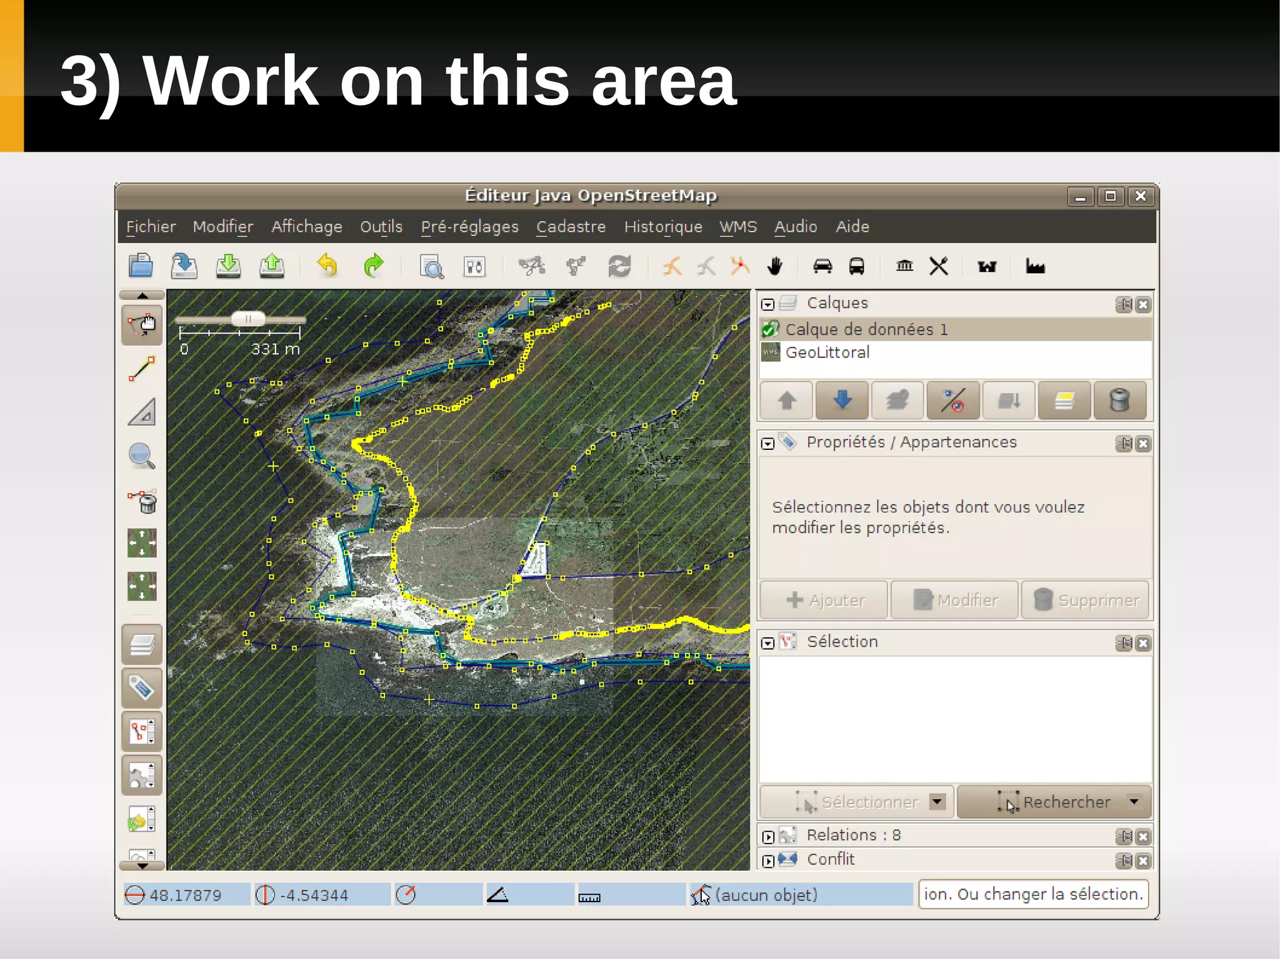1280x959 pixels.
Task: Click lower green four-arrow extent icon
Action: [142, 587]
